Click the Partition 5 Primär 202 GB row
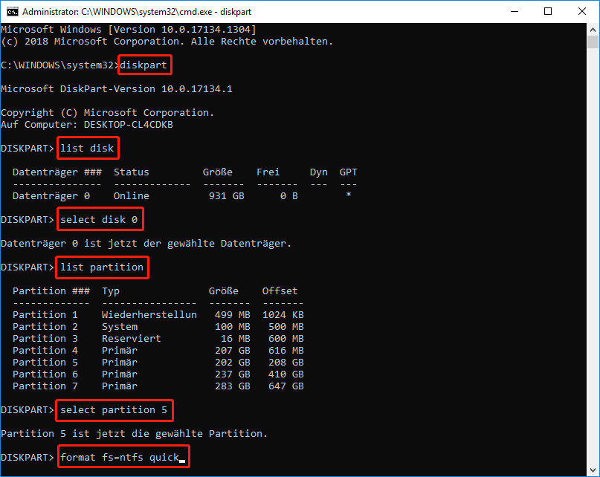 pyautogui.click(x=158, y=363)
